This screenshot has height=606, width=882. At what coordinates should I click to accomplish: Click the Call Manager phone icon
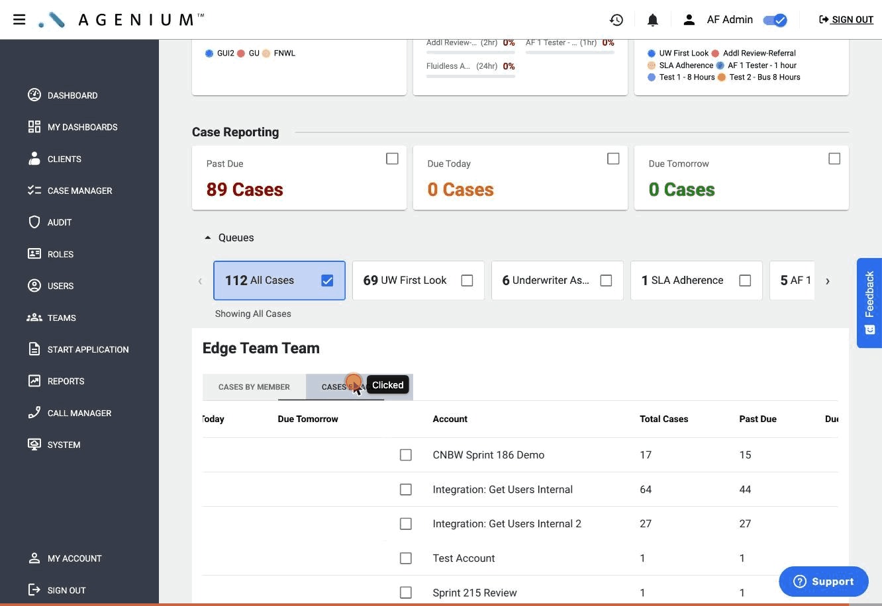click(x=34, y=412)
